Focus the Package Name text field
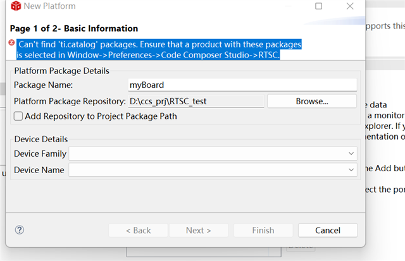The width and height of the screenshot is (405, 261). 242,85
